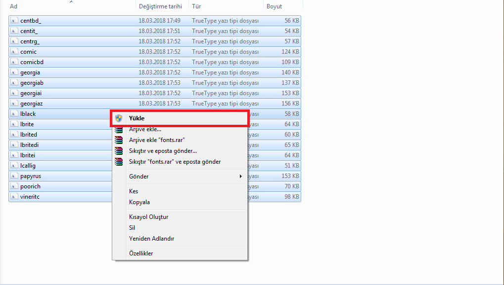Click the poorich font file icon
Image resolution: width=504 pixels, height=285 pixels.
(x=14, y=186)
